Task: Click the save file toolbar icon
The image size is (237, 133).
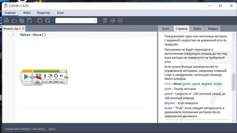Action: pos(29,21)
